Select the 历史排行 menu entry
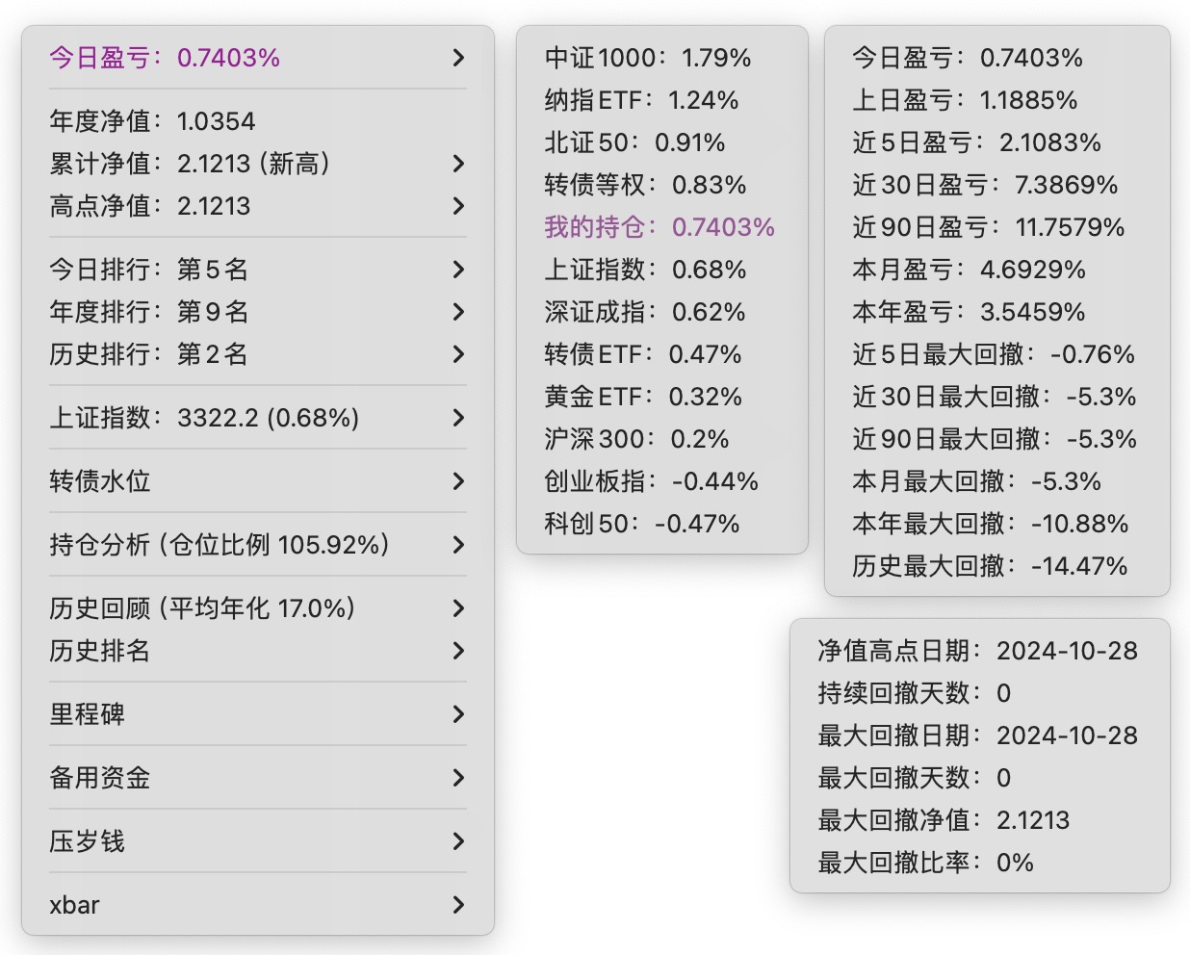Screen dimensions: 1190x955 (x=149, y=354)
